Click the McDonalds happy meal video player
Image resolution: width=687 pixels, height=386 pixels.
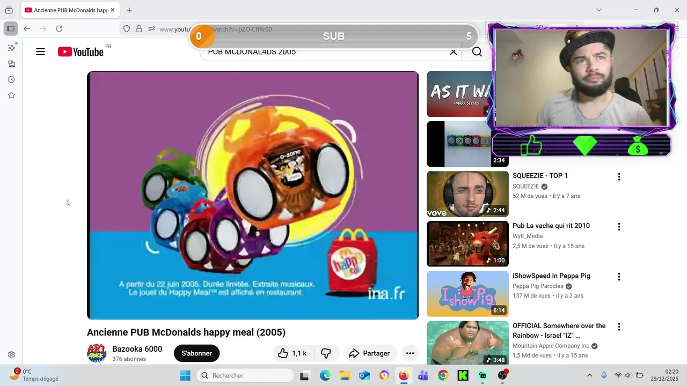(253, 195)
